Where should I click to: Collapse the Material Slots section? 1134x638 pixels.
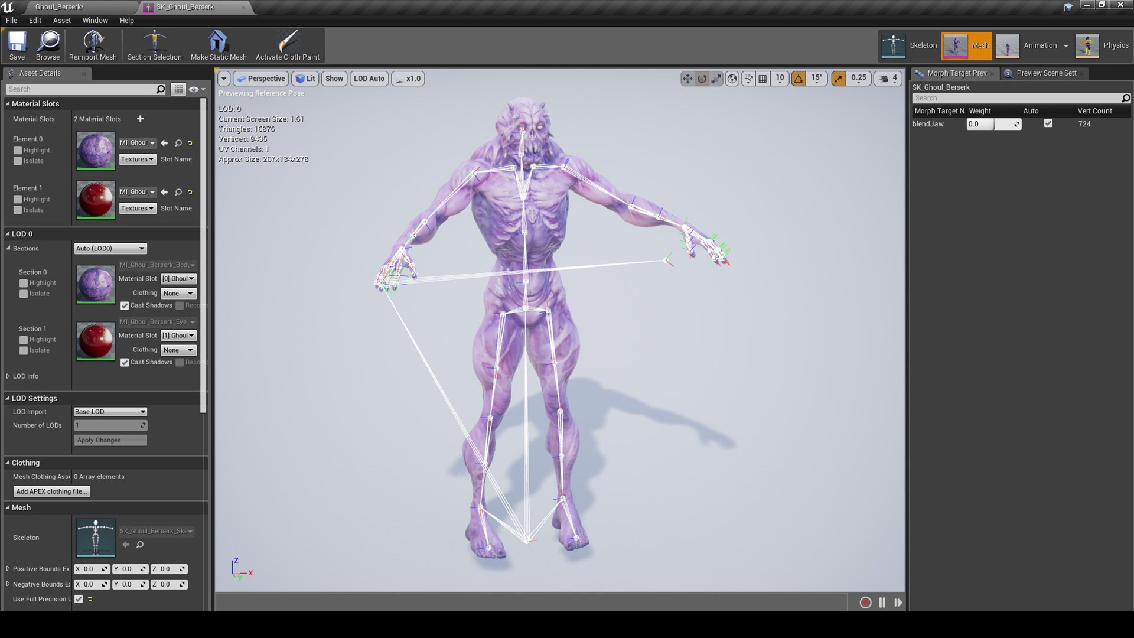(x=7, y=103)
